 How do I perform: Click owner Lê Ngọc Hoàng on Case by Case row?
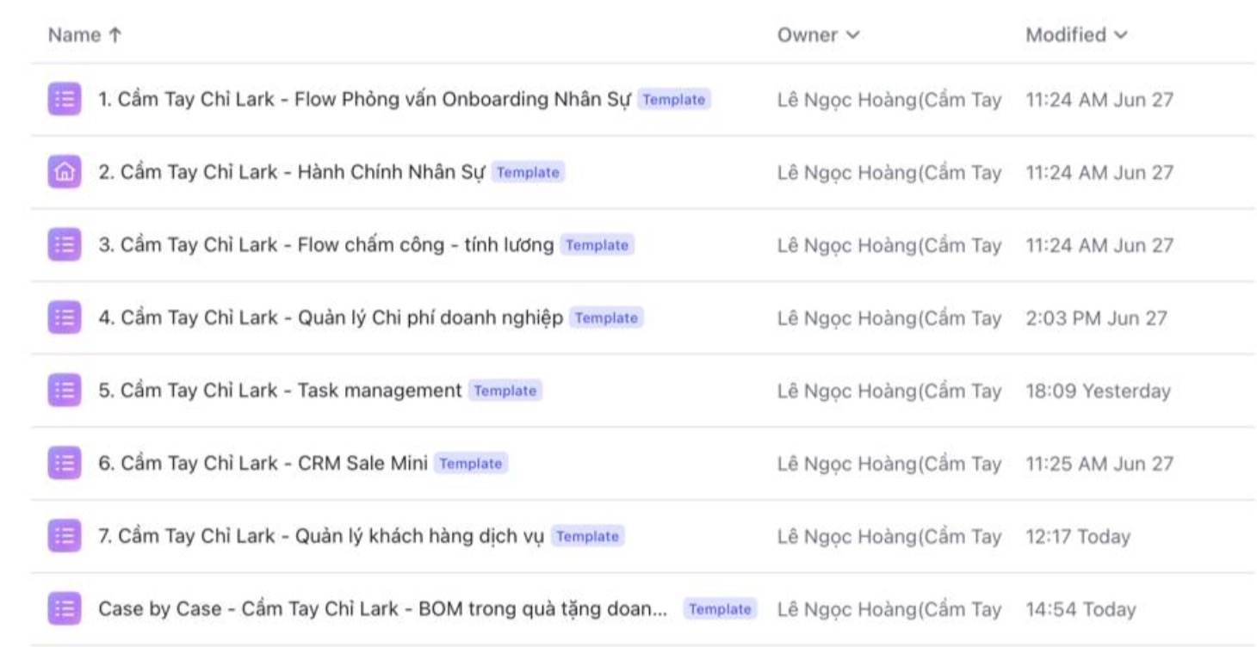pos(889,609)
